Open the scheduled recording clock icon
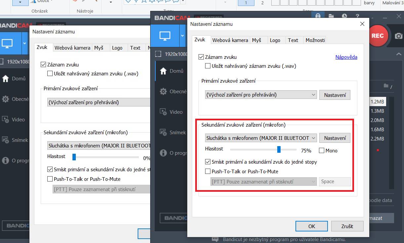This screenshot has width=404, height=243. coord(344,16)
